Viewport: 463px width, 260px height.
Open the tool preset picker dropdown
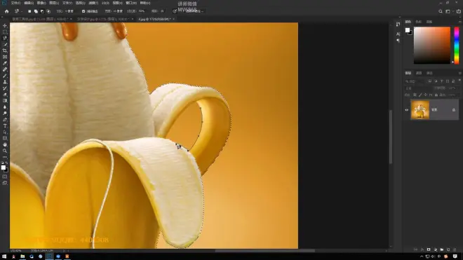(18, 11)
